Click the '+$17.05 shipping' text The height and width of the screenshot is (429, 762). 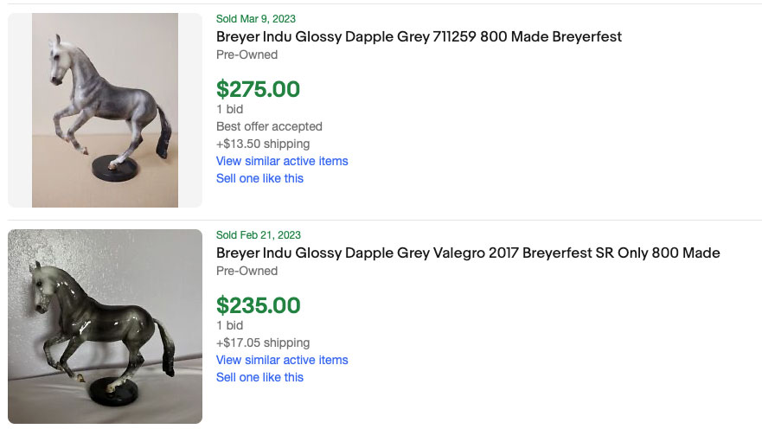coord(263,343)
